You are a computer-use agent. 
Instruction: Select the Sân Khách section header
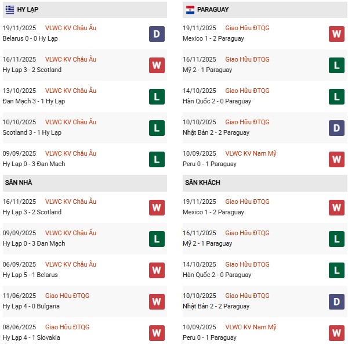point(202,182)
